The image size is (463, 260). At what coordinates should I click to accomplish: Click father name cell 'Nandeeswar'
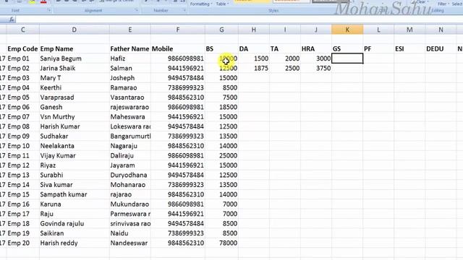coord(130,243)
